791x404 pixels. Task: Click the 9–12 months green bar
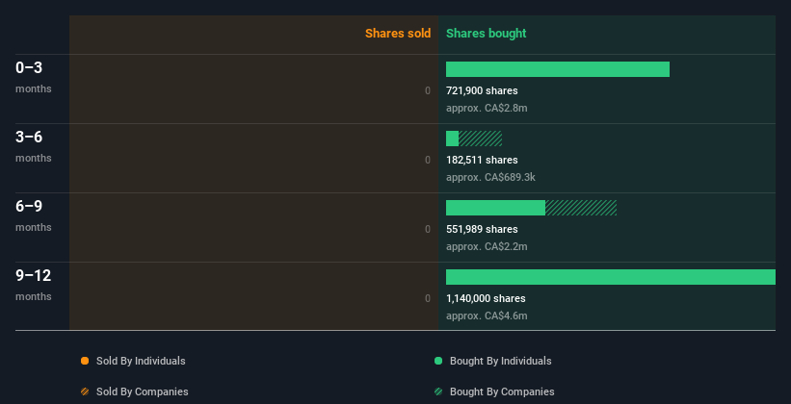611,277
